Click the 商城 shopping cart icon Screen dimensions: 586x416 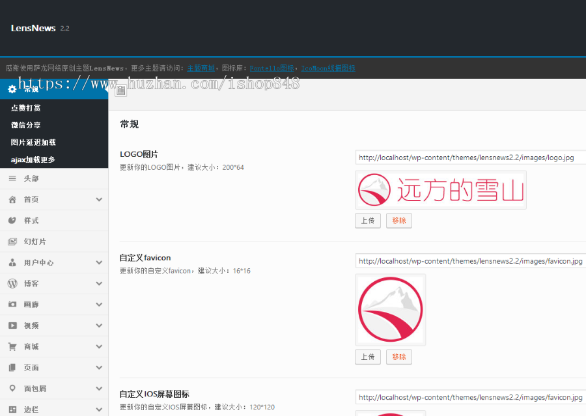click(12, 346)
